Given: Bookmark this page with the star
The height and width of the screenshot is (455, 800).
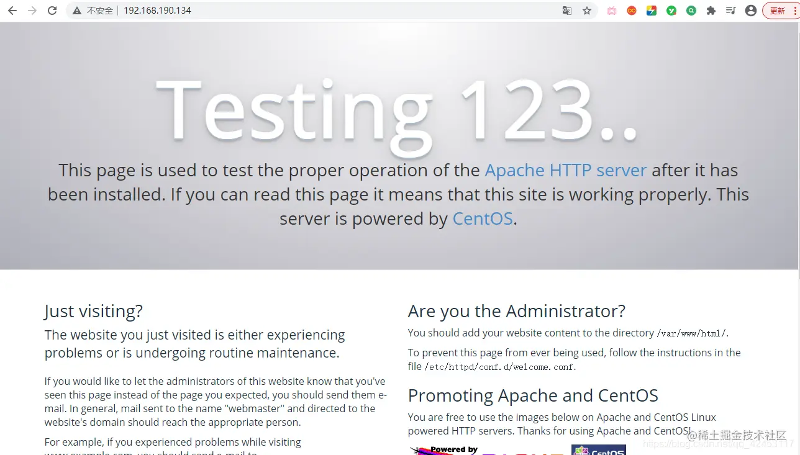Looking at the screenshot, I should 587,11.
